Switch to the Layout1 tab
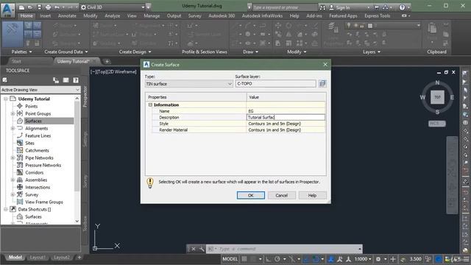471x265 pixels. pos(38,258)
